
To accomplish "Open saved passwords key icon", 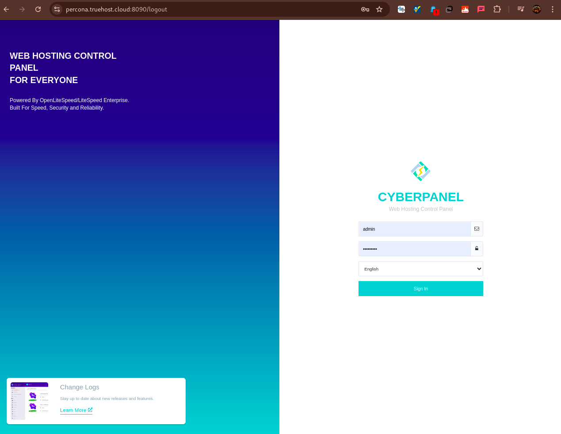I will 365,9.
